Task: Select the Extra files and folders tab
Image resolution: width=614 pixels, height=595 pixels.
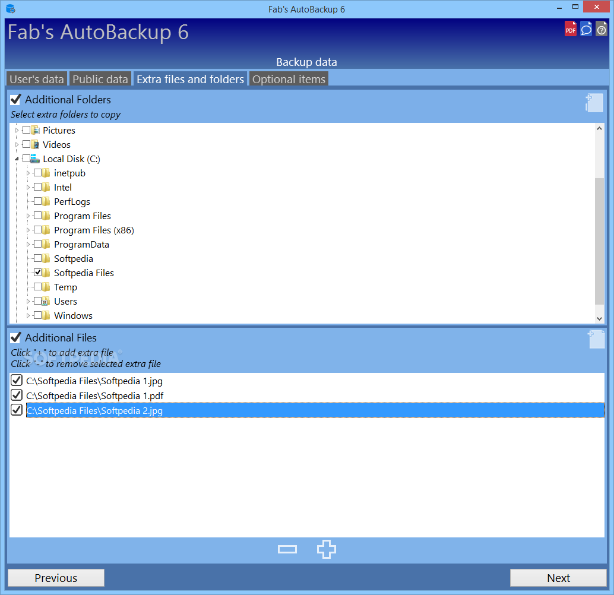Action: (x=190, y=79)
